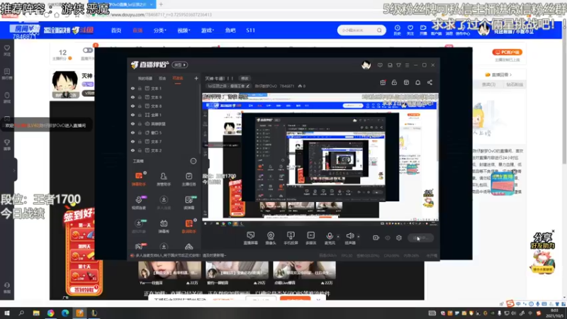Expand the 视频 video dropdown

tap(184, 30)
